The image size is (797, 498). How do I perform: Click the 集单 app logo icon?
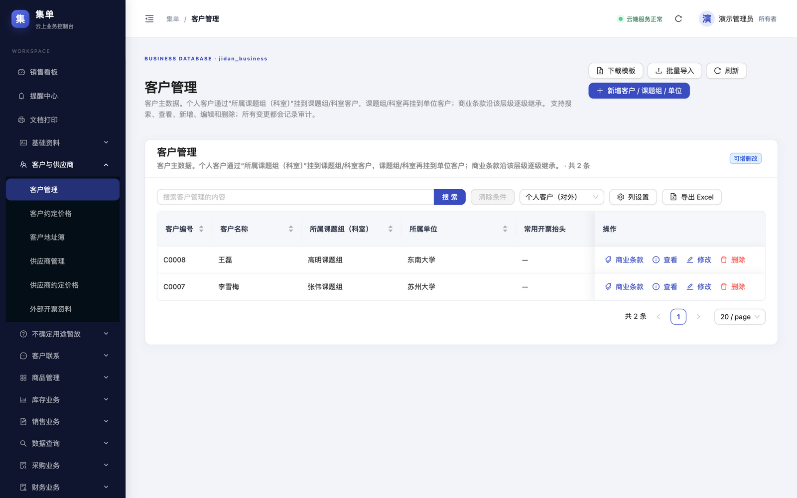20,19
